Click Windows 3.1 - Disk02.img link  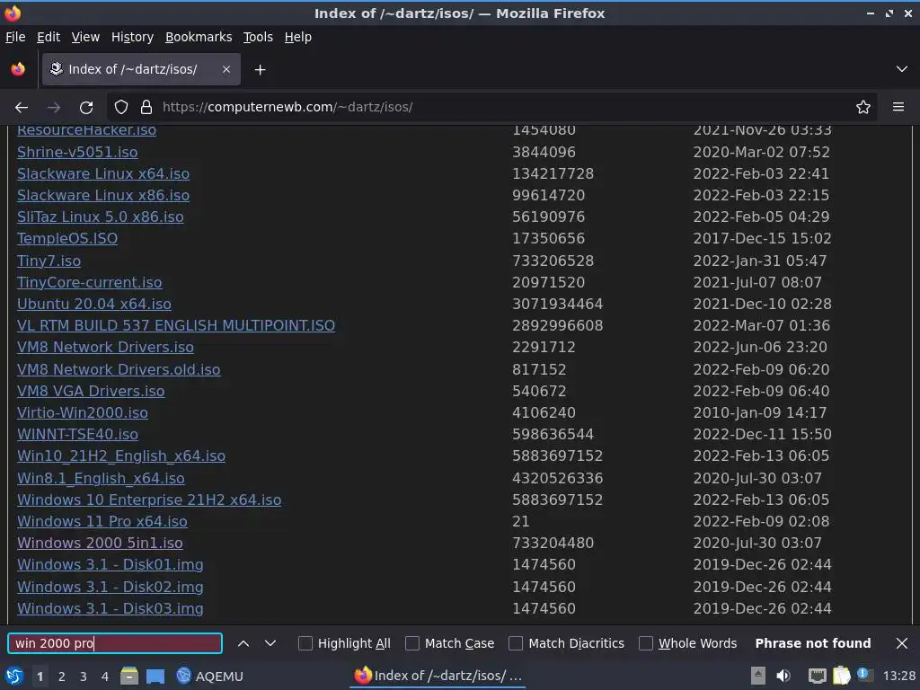(111, 588)
